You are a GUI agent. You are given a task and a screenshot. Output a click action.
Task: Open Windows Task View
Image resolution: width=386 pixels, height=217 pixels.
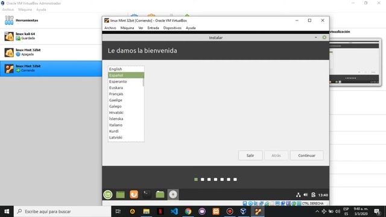click(x=118, y=212)
